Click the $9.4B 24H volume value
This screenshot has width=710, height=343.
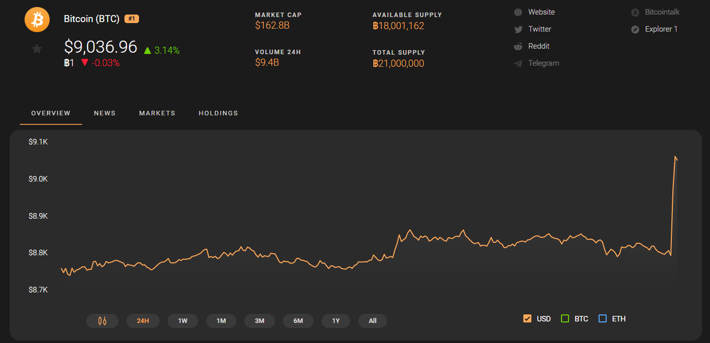[267, 63]
